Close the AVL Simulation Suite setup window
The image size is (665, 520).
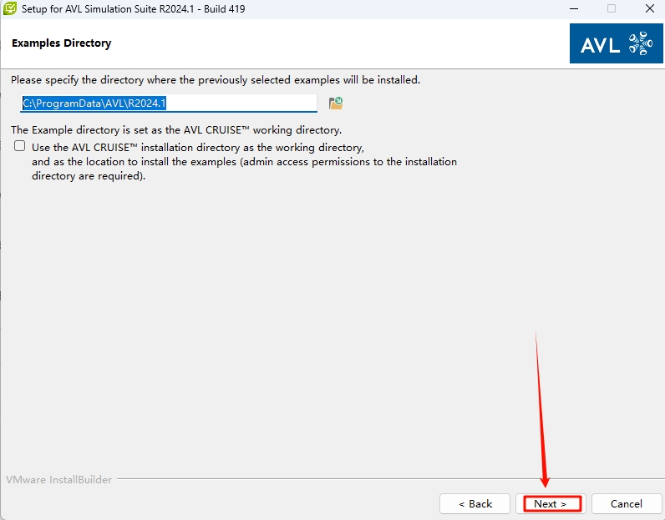(x=649, y=9)
